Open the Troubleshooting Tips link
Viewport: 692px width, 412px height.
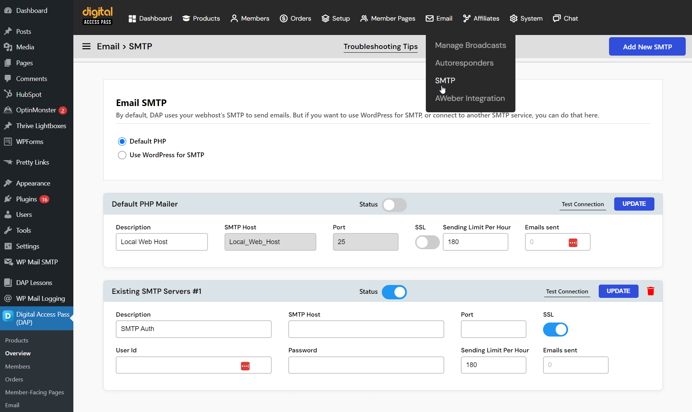coord(380,47)
